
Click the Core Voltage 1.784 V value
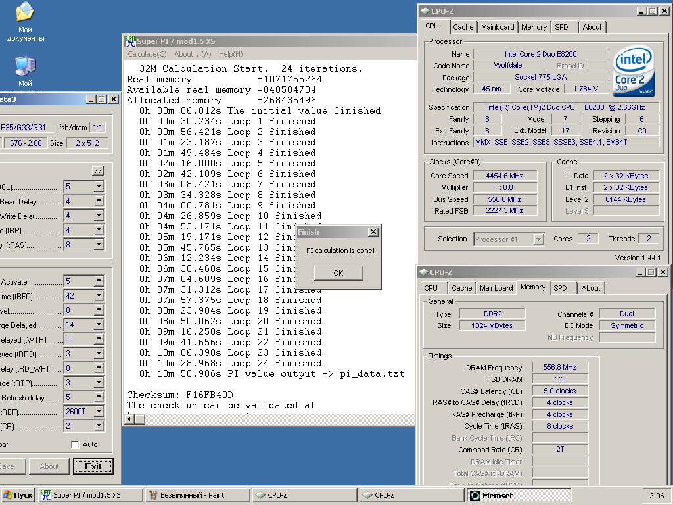point(586,89)
